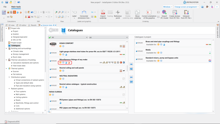Select Floor systems tree item
The height and width of the screenshot is (124, 220).
21,91
